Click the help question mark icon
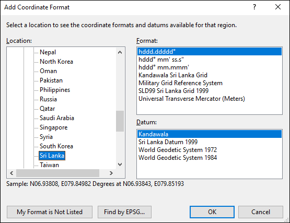 click(254, 7)
